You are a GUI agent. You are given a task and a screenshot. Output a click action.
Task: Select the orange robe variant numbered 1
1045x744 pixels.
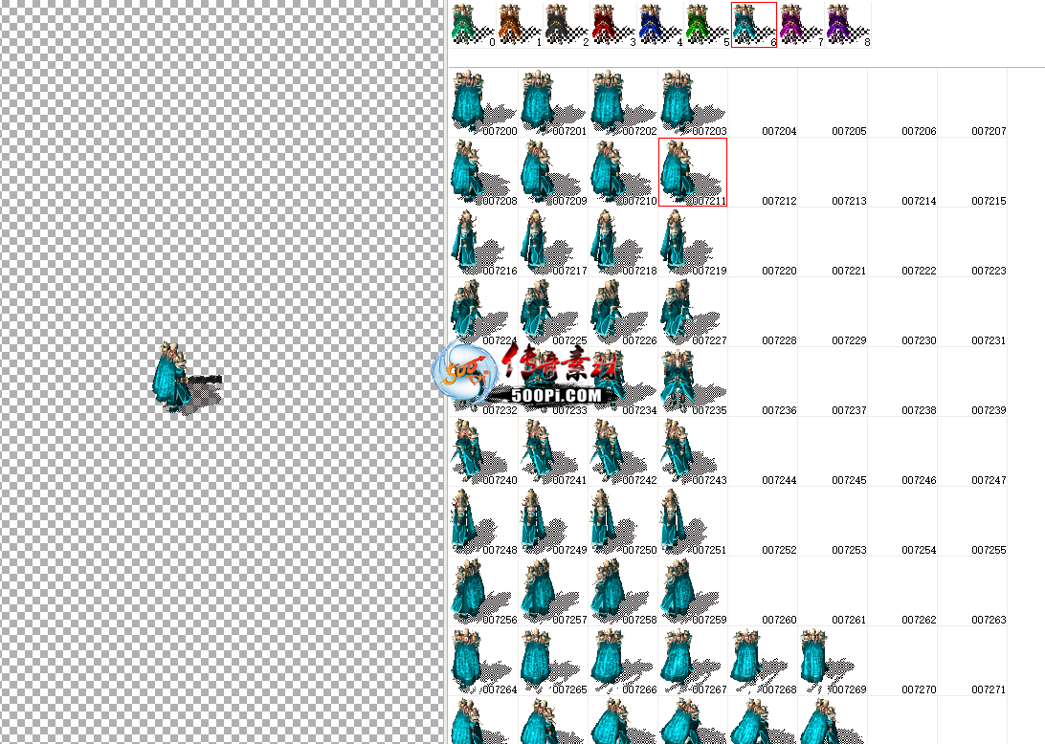point(520,25)
